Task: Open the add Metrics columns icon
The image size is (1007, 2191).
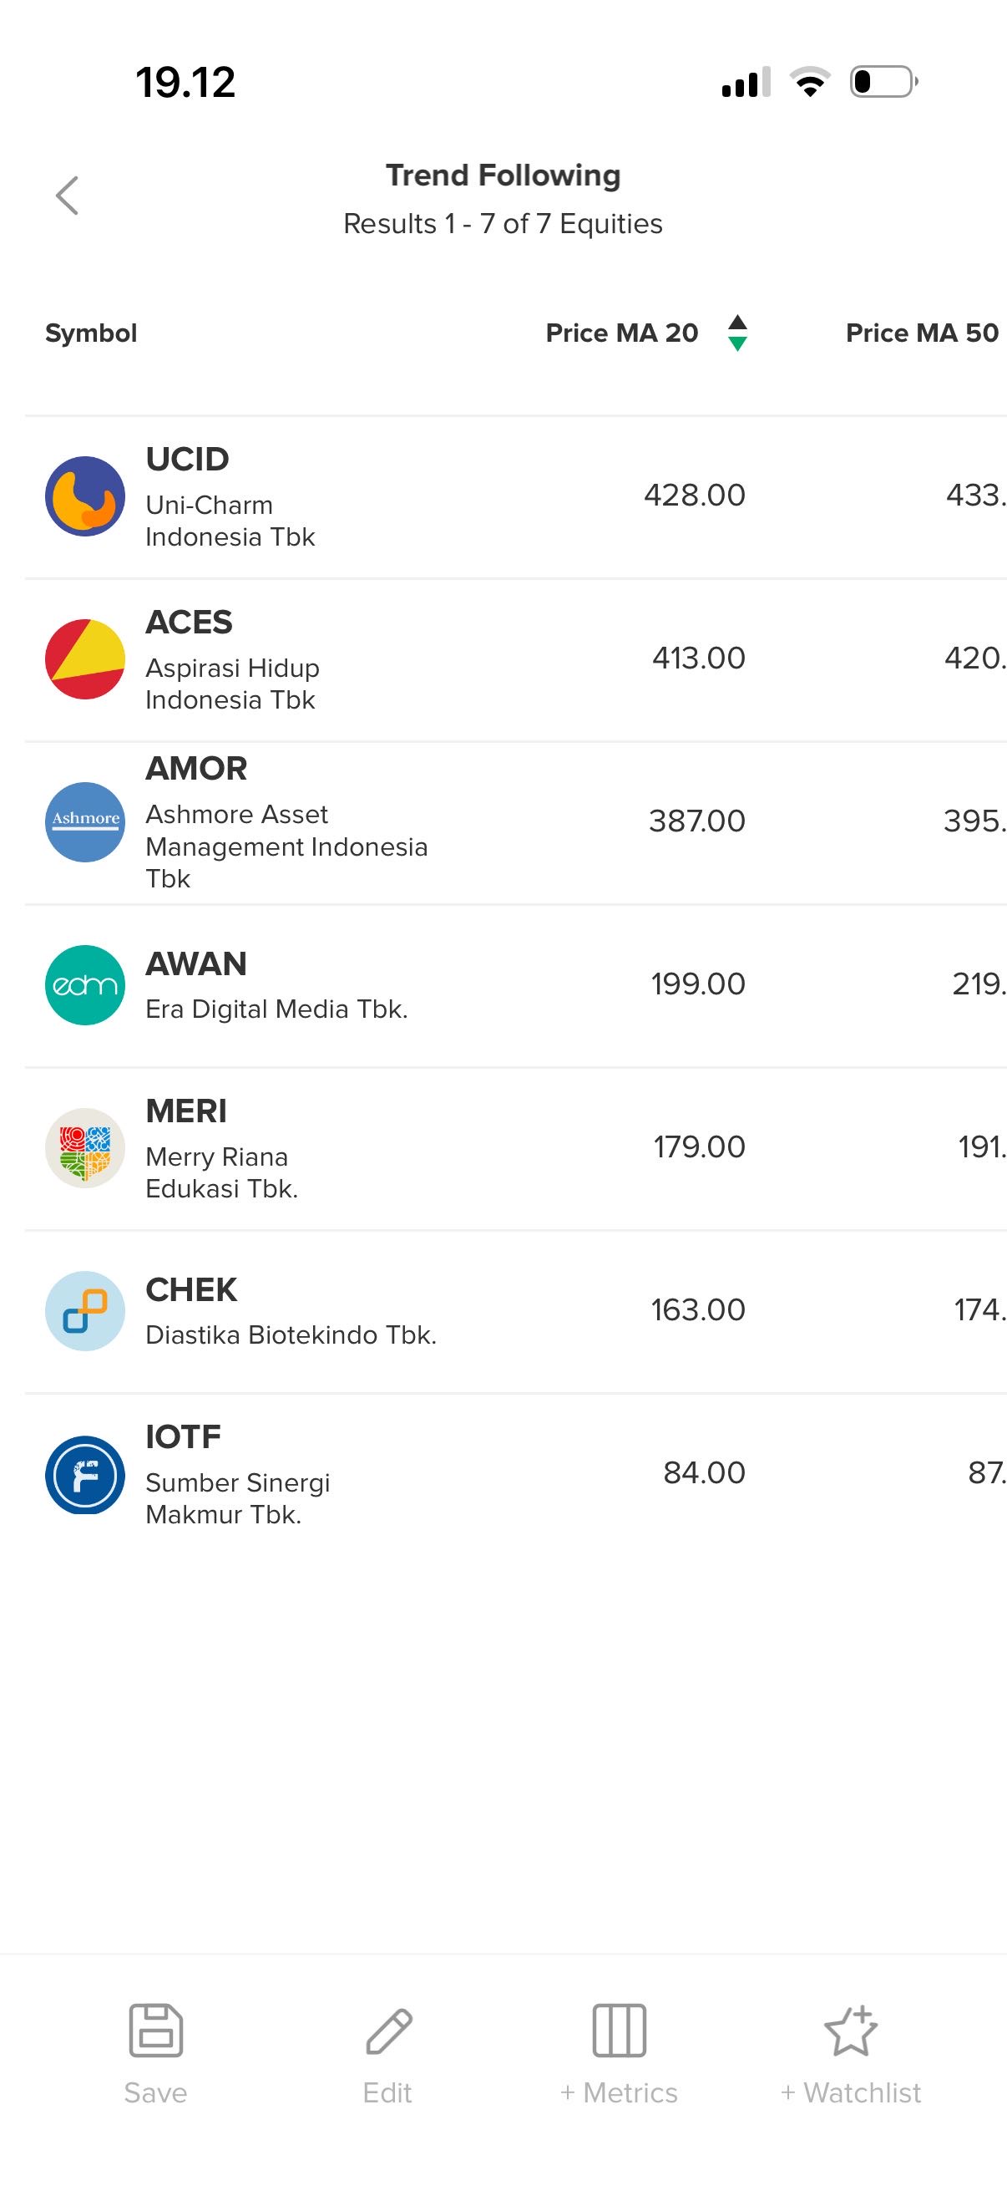Action: (x=619, y=2031)
